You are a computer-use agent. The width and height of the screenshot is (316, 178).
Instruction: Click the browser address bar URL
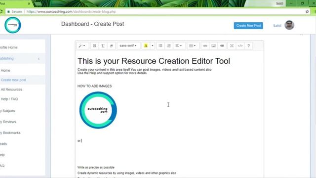pyautogui.click(x=71, y=12)
